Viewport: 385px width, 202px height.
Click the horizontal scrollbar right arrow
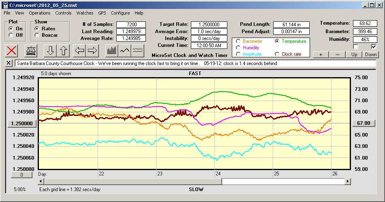click(x=347, y=181)
